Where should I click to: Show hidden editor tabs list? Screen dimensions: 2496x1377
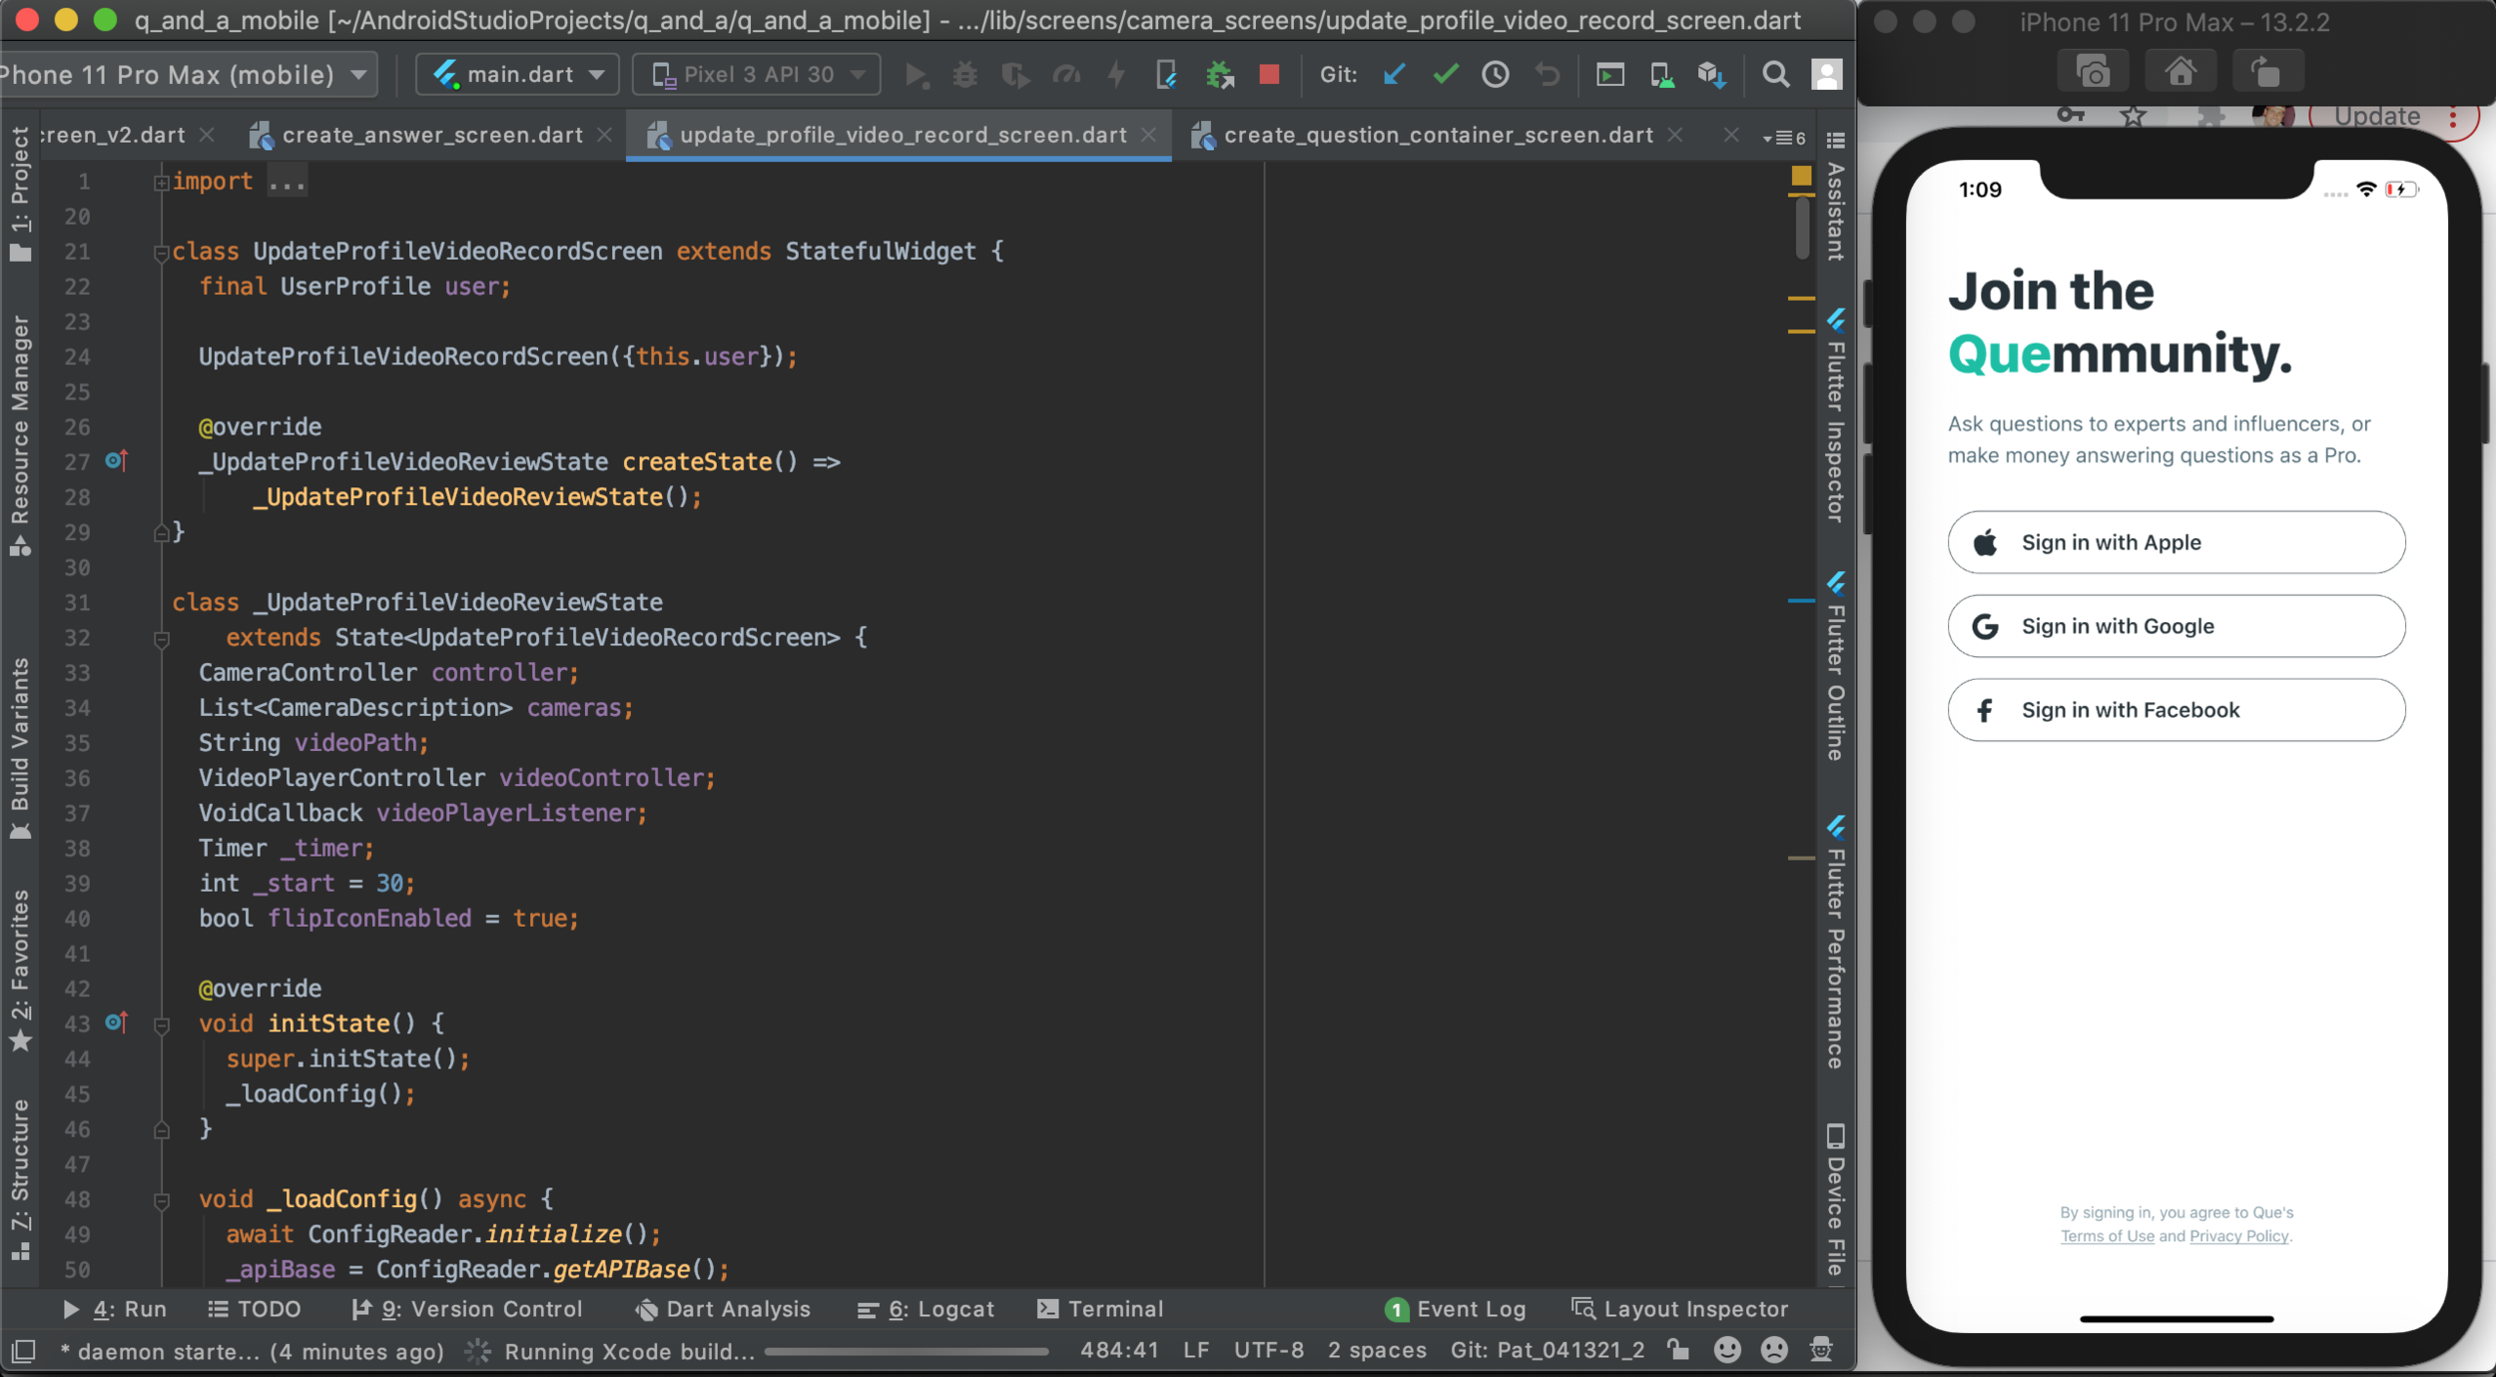(1785, 138)
